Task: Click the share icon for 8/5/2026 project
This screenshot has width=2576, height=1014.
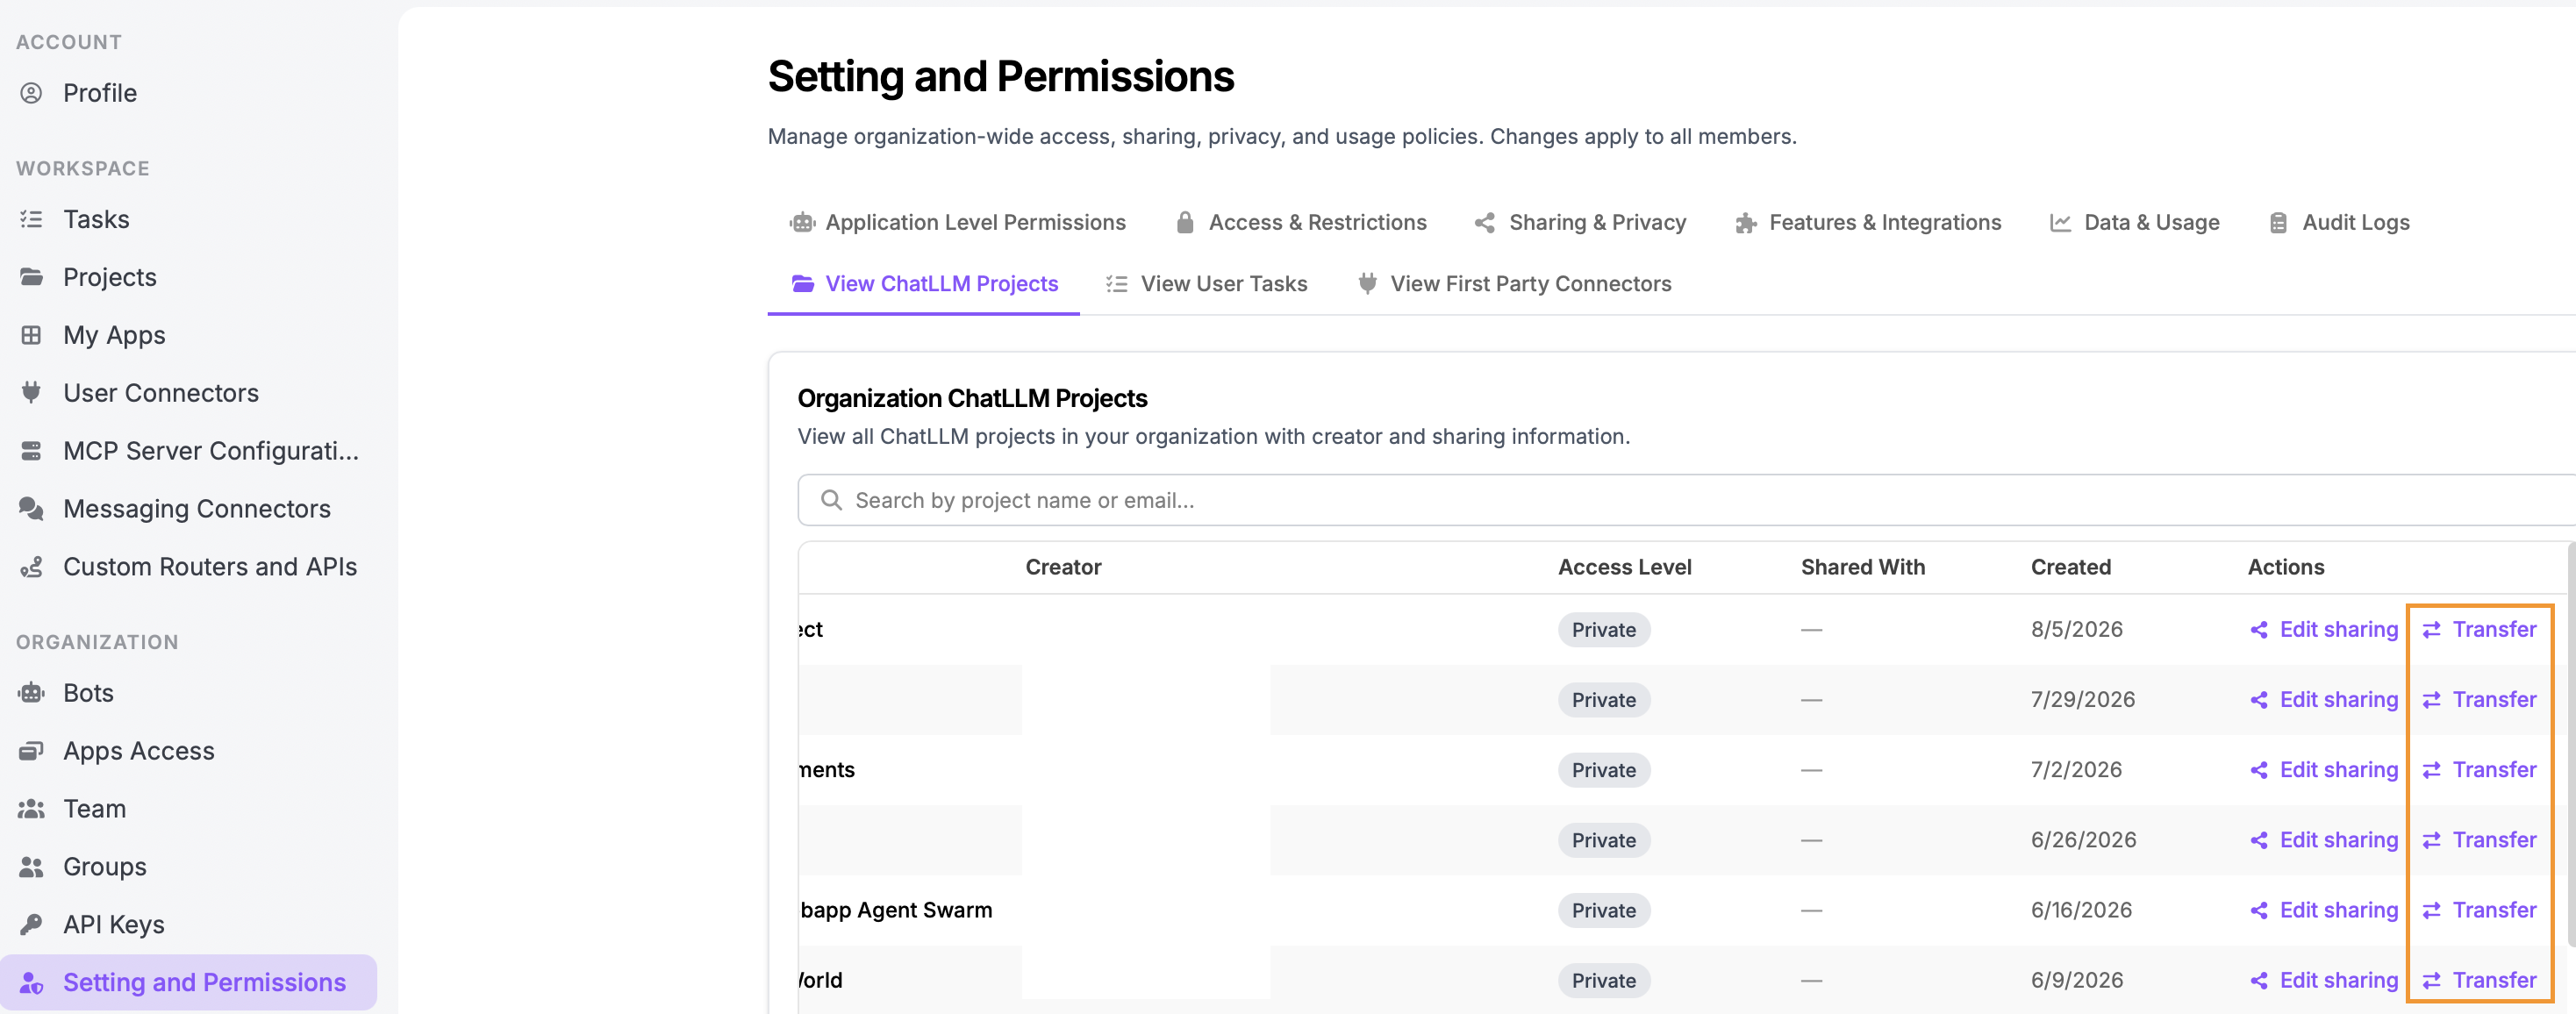Action: coord(2259,630)
